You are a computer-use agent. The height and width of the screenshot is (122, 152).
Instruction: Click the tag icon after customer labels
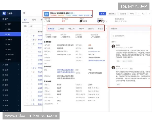point(91,15)
